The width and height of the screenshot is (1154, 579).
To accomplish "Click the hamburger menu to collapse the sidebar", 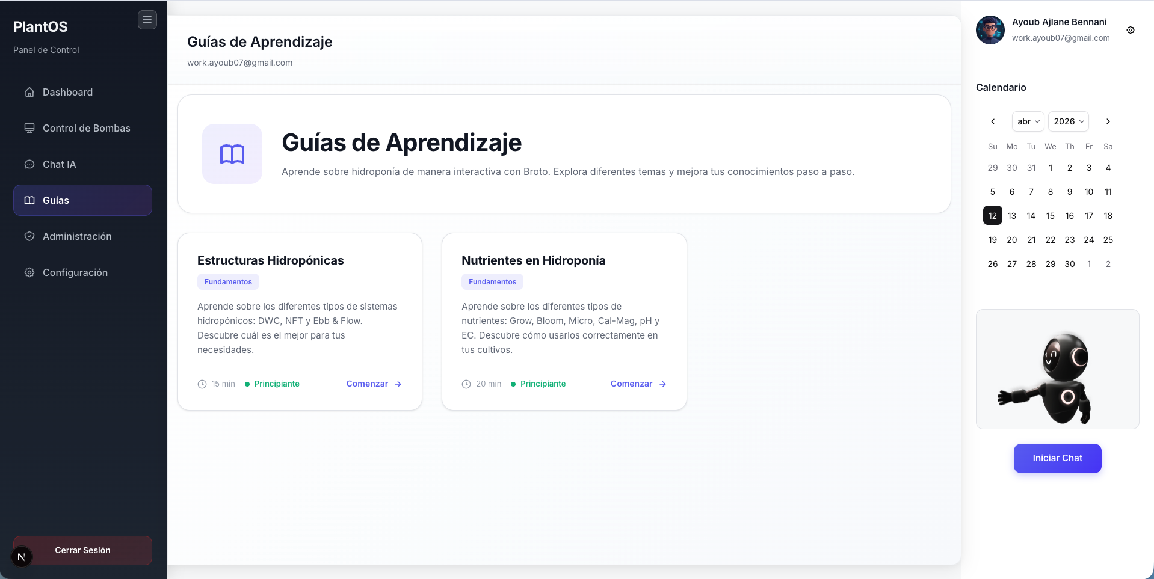I will [x=147, y=20].
